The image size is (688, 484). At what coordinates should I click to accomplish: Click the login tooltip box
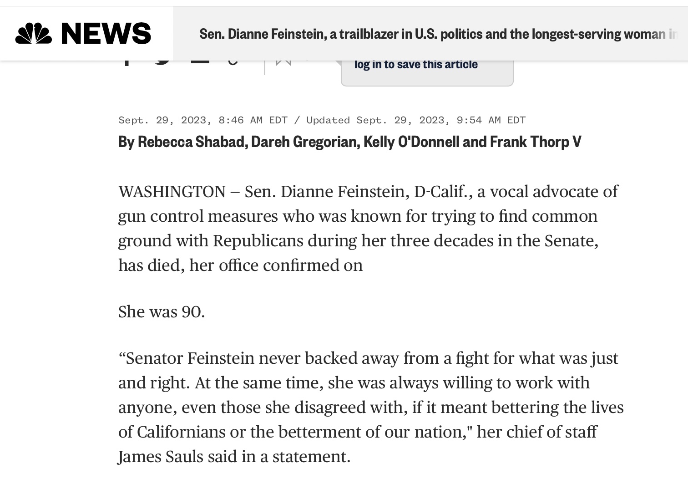tap(427, 73)
